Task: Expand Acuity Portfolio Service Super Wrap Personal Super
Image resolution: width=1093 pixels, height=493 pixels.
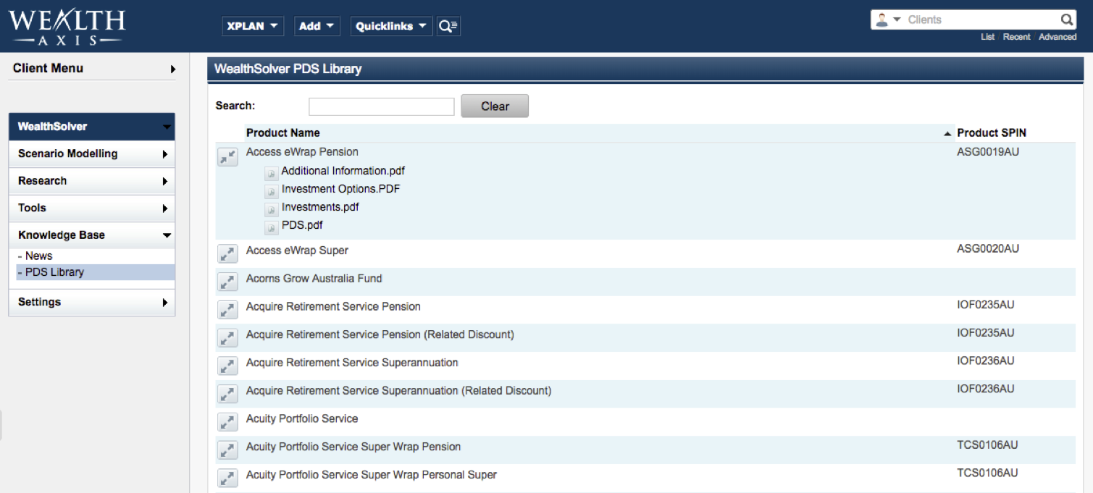Action: [x=228, y=479]
